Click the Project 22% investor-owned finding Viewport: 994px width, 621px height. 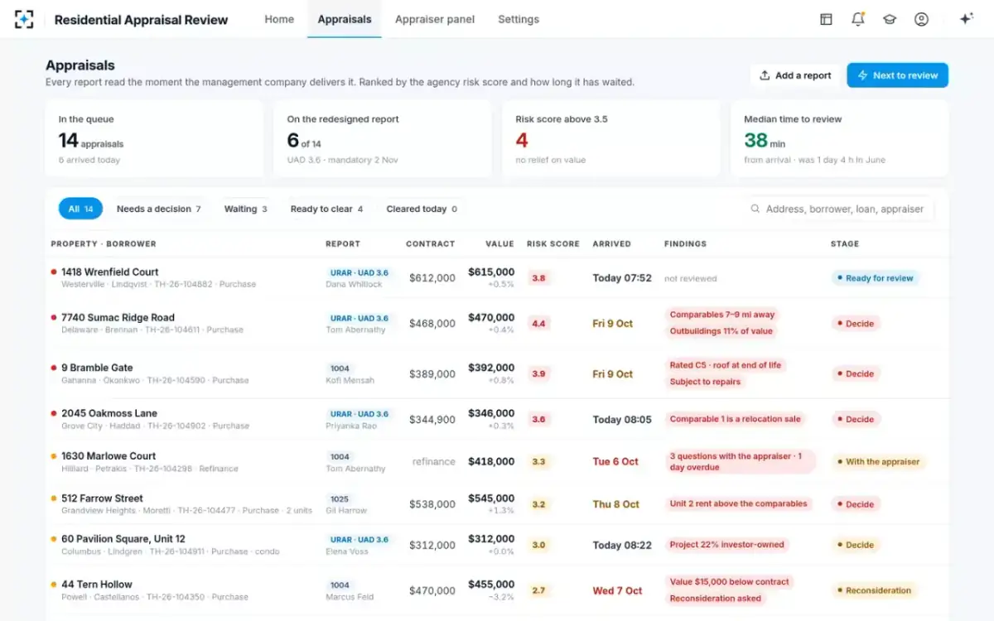pos(726,544)
